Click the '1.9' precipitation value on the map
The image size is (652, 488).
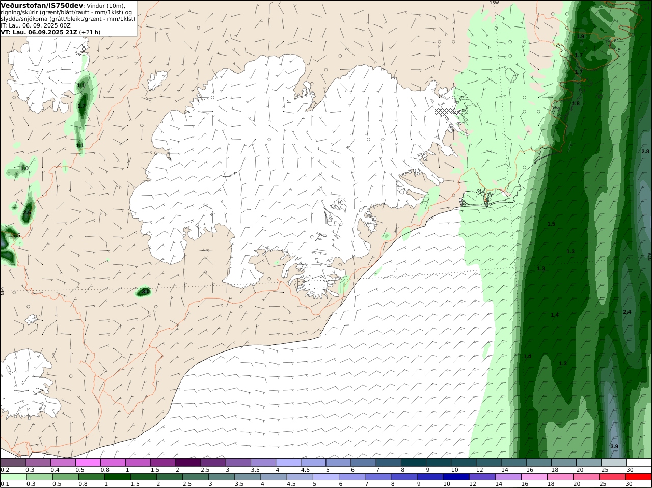pos(581,37)
